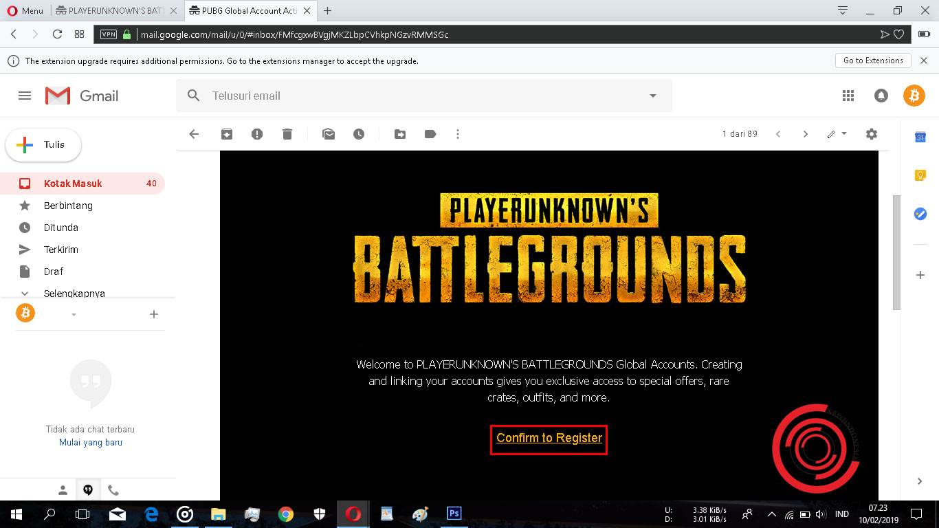Click the Opera address bar URL

(x=295, y=34)
